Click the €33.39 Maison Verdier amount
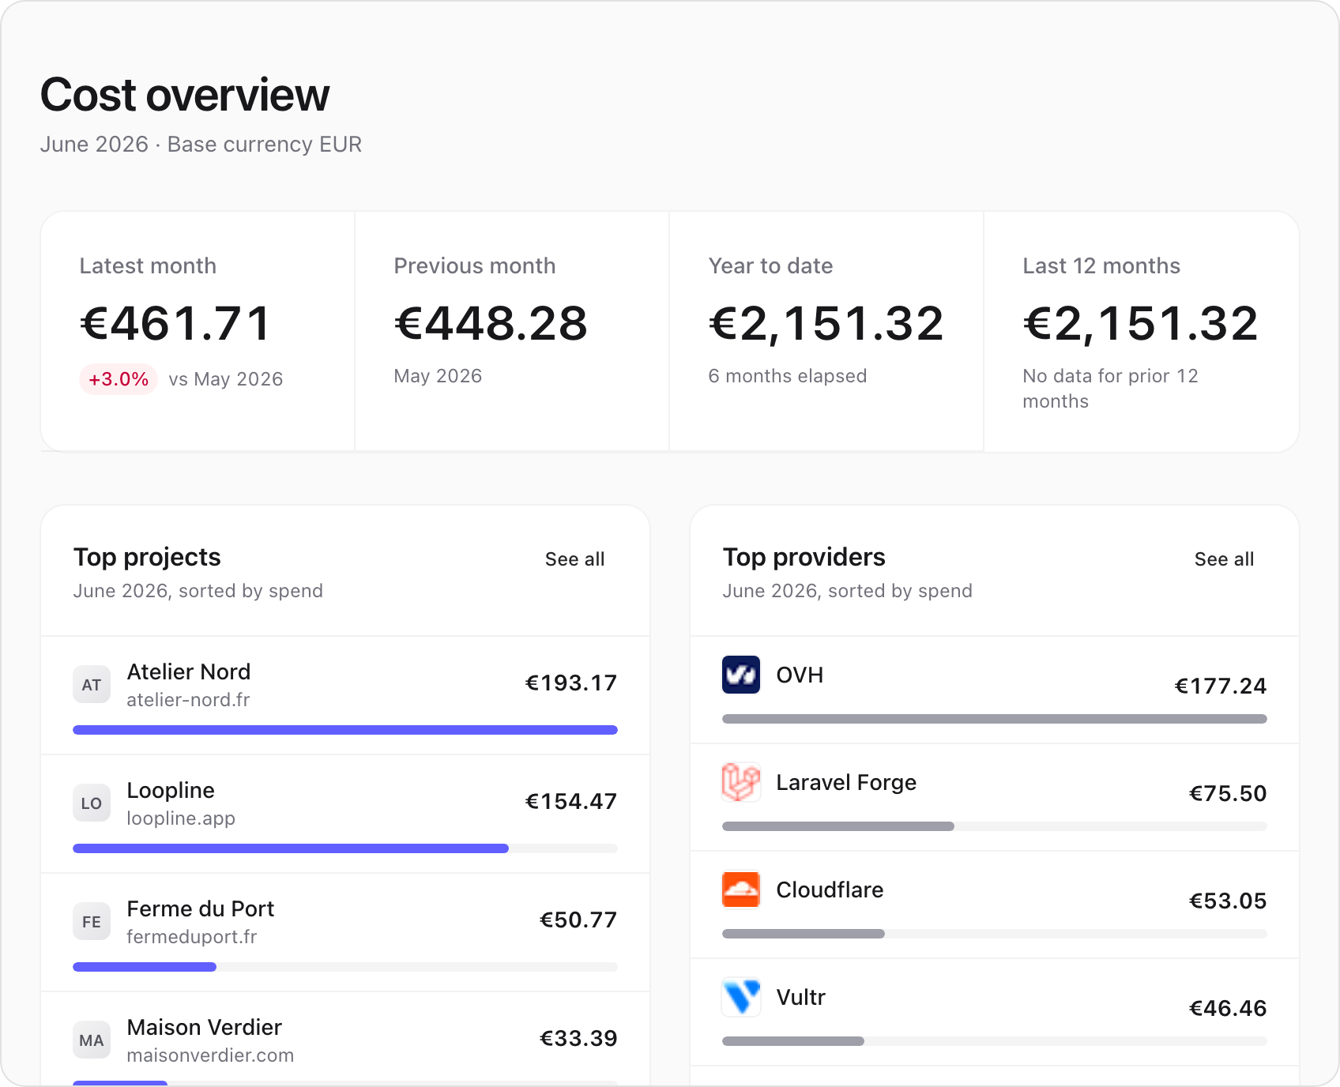 (x=578, y=1038)
